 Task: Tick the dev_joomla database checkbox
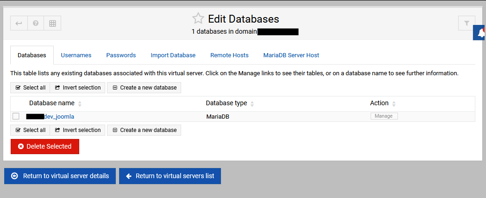pos(16,116)
